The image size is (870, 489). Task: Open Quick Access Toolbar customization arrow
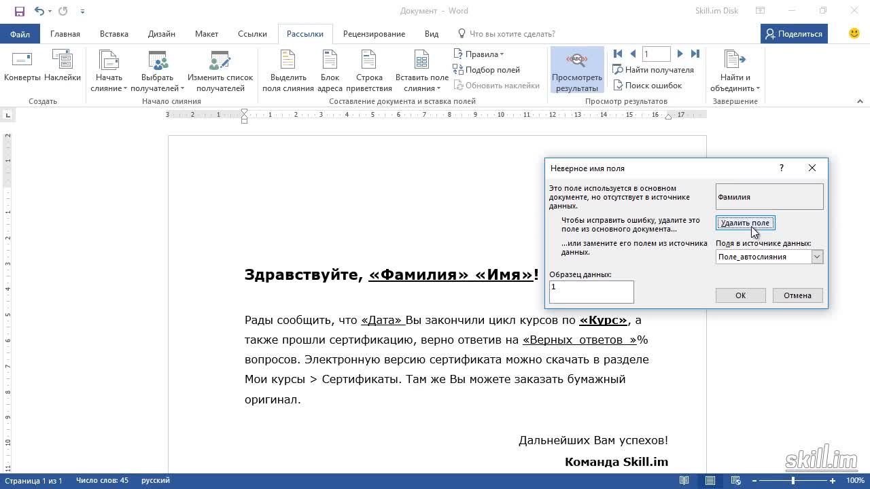click(x=82, y=11)
